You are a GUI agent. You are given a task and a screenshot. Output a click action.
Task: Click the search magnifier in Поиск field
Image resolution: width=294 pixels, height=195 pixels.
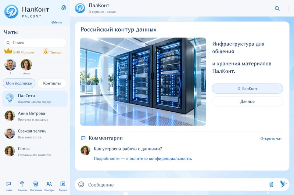coord(8,43)
